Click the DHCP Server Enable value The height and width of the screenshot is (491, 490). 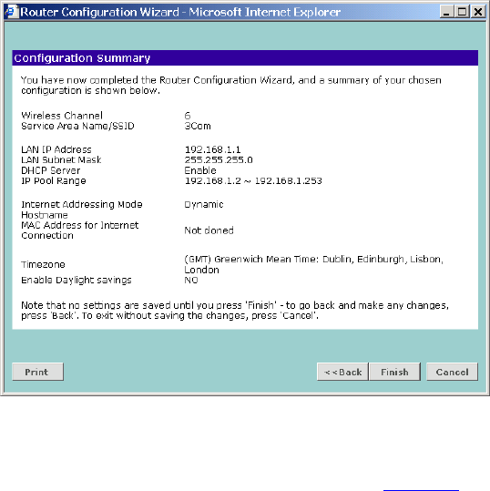coord(200,170)
